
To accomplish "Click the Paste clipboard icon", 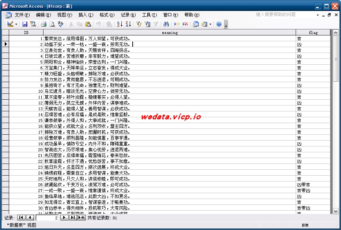I will tap(88, 24).
